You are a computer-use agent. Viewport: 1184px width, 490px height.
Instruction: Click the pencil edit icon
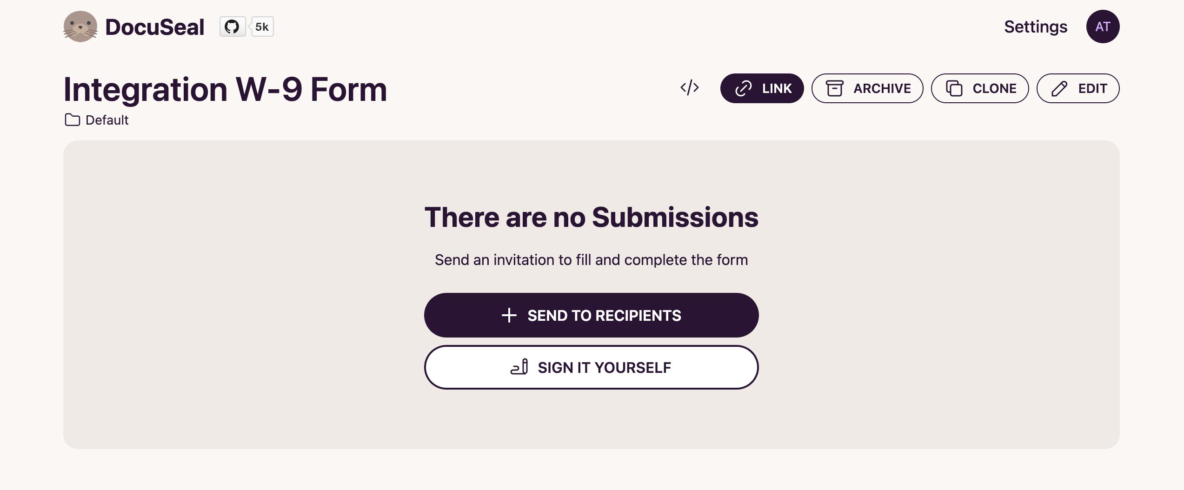point(1059,88)
